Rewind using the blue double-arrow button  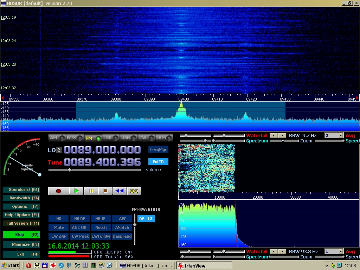(x=120, y=191)
